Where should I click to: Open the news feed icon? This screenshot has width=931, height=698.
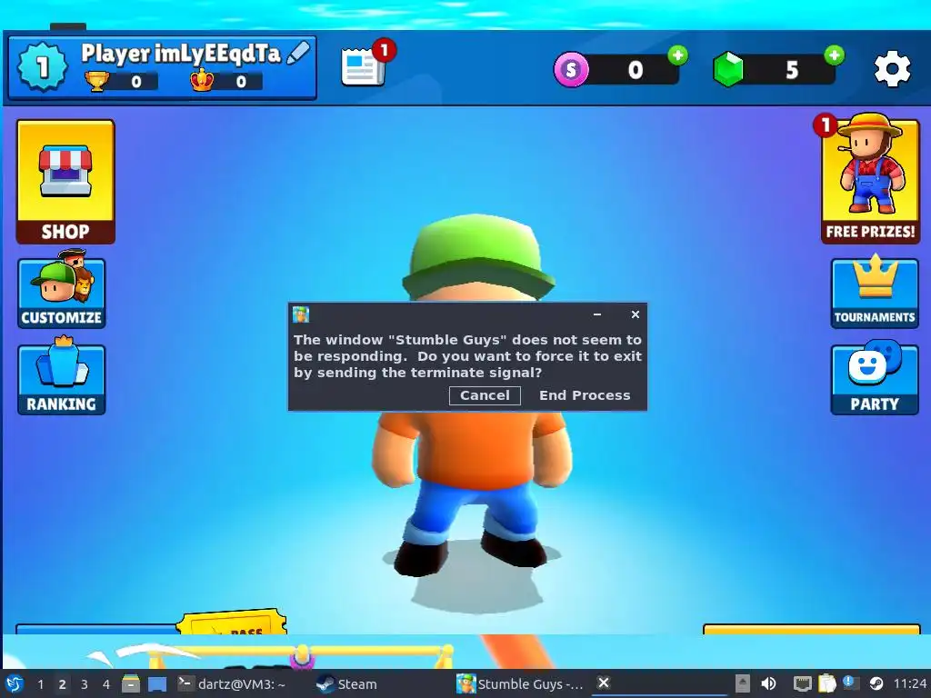[x=364, y=66]
